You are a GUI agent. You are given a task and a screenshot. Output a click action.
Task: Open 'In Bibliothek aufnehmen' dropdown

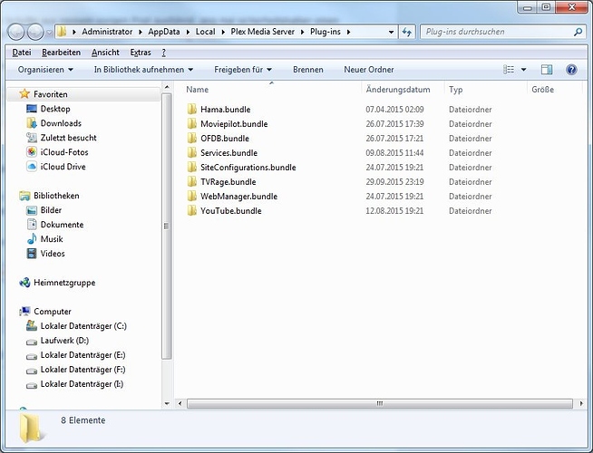[x=143, y=70]
